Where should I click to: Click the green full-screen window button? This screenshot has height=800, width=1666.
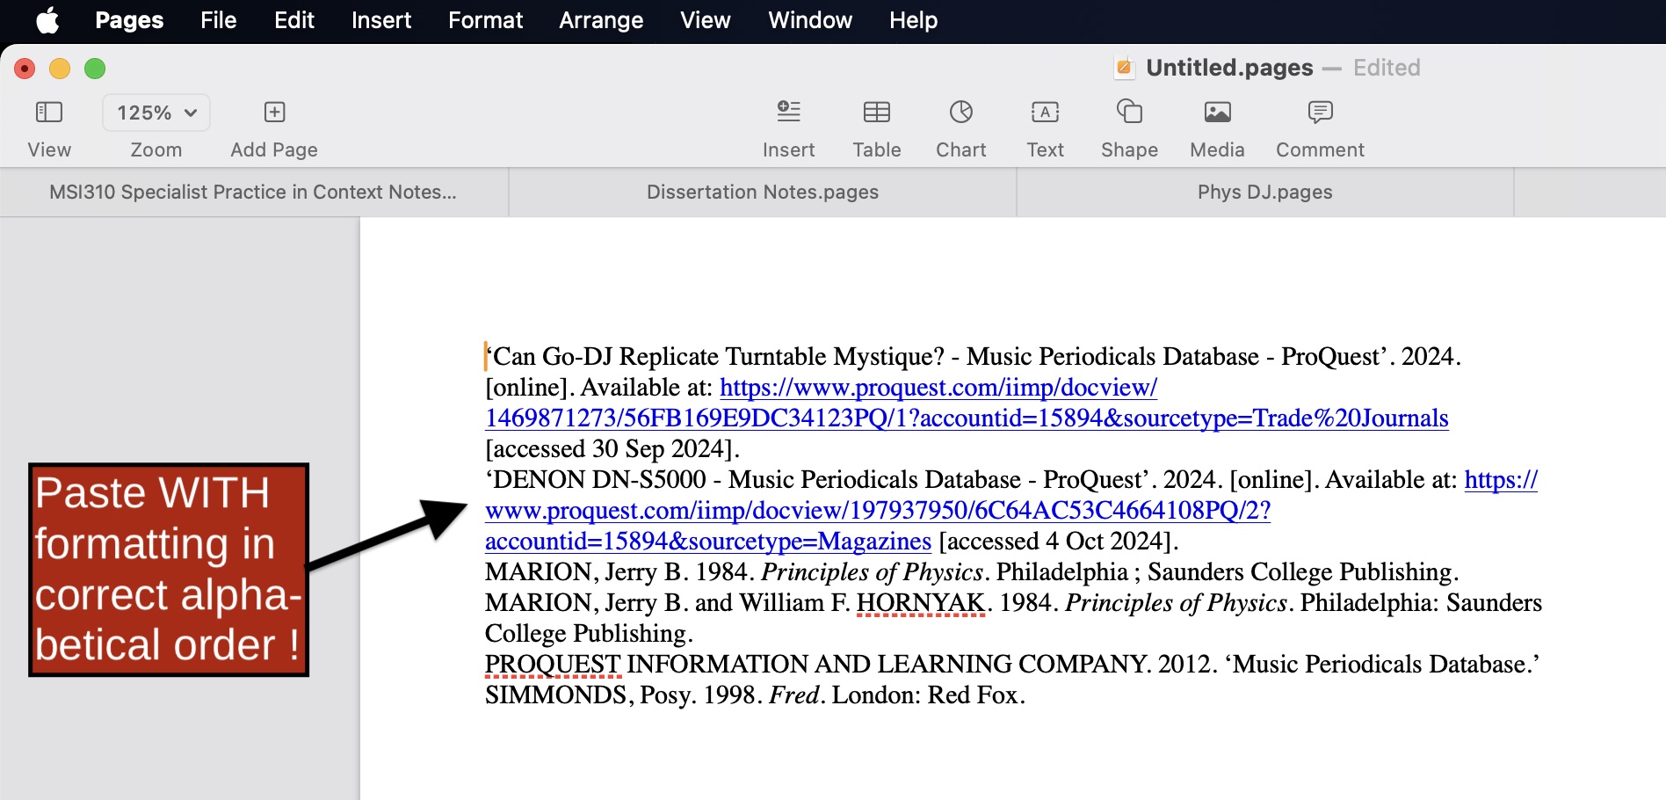click(95, 69)
